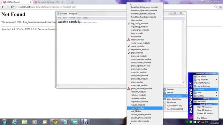Screen dimensions: 223x125
Task: Enable ldap_module
Action: click(145, 20)
